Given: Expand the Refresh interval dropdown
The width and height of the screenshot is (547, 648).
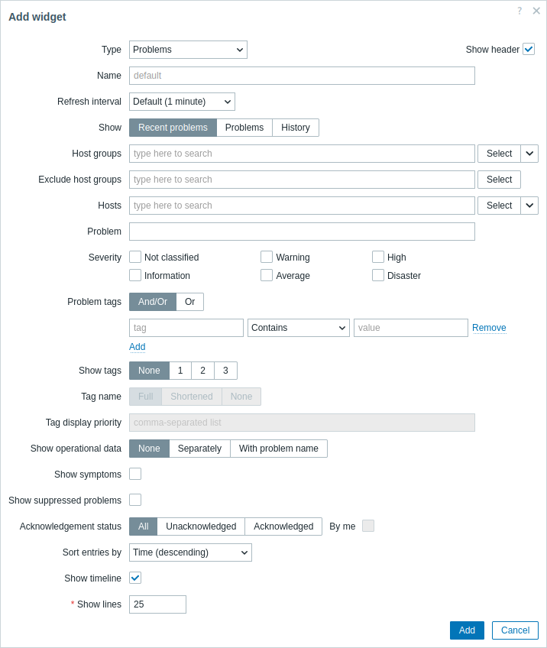Looking at the screenshot, I should [182, 102].
